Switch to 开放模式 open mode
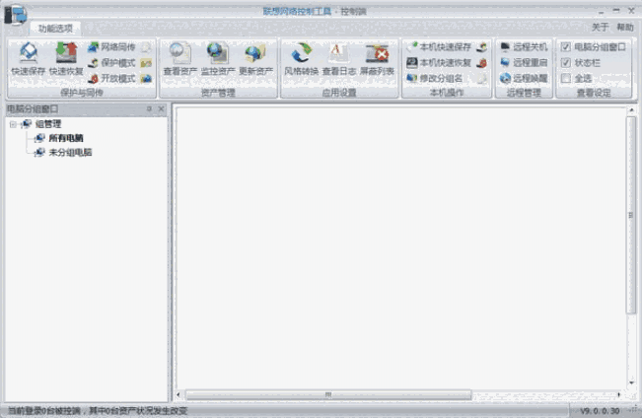This screenshot has height=418, width=642. tap(111, 78)
